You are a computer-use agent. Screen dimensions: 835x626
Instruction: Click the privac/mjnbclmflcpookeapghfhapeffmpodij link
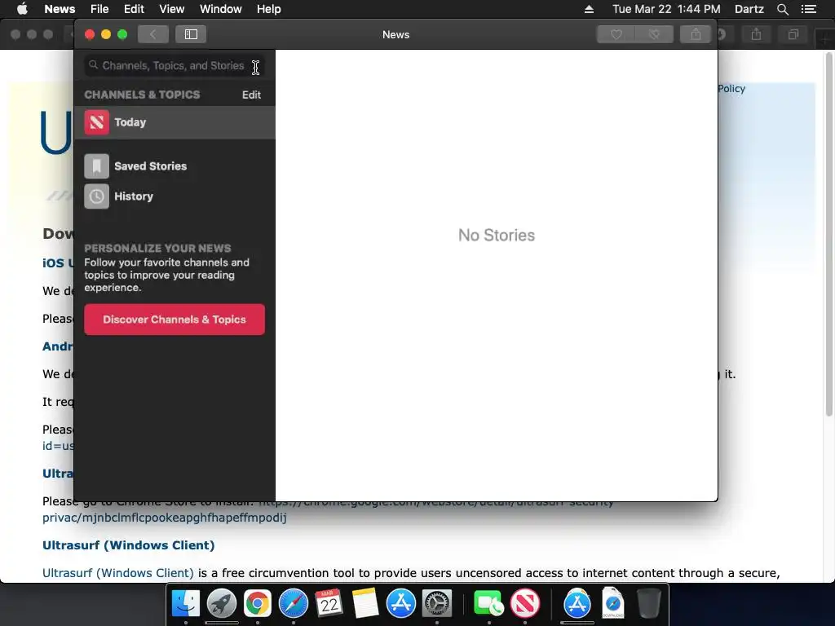[x=165, y=518]
